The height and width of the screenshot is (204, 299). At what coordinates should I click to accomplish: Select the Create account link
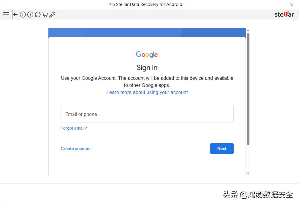[75, 149]
